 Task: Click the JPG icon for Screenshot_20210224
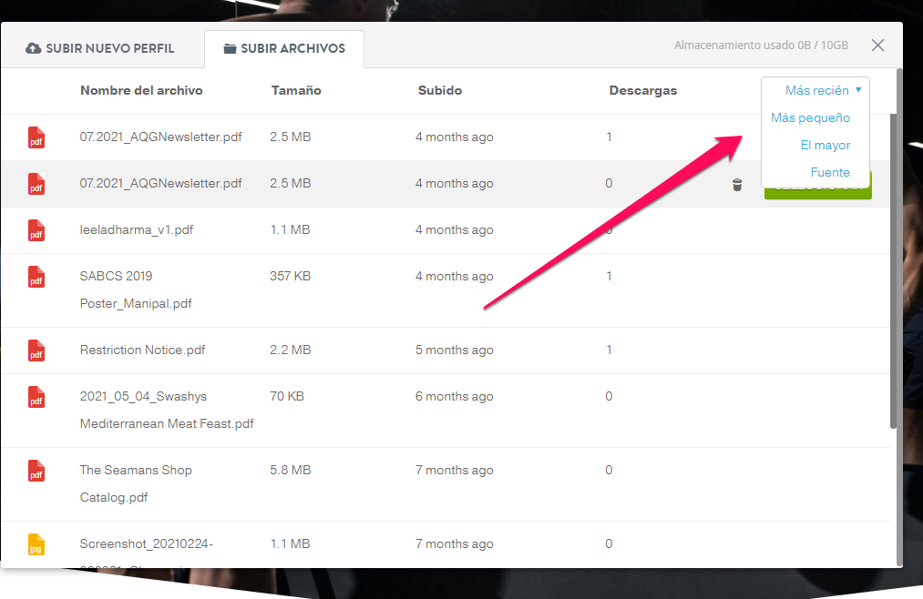tap(36, 544)
